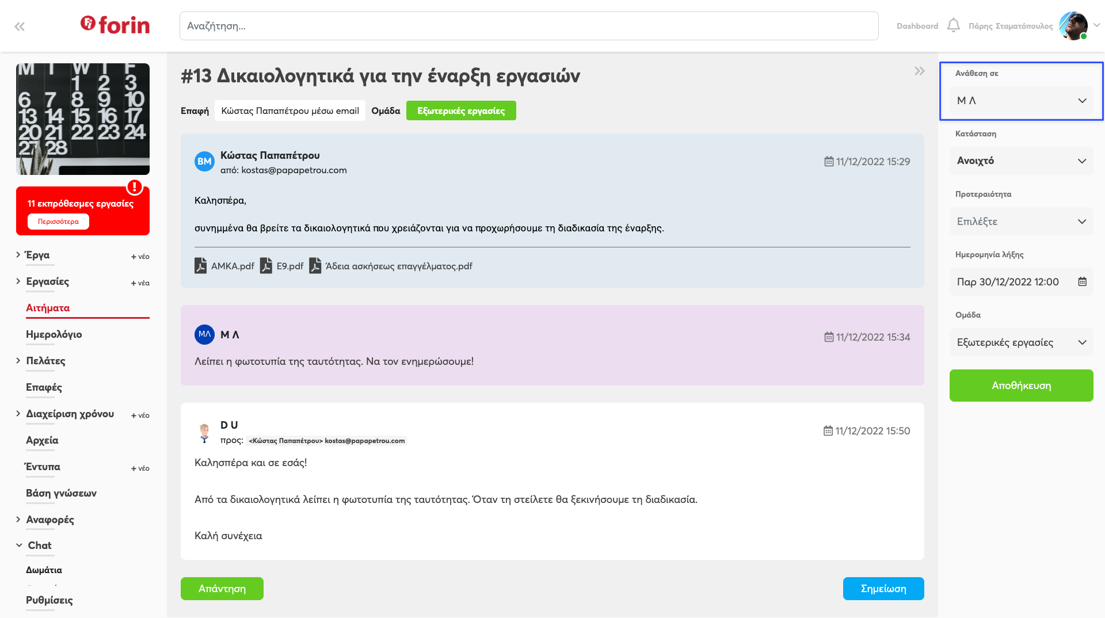
Task: Click in the Αναζήτηση search field
Action: point(529,26)
